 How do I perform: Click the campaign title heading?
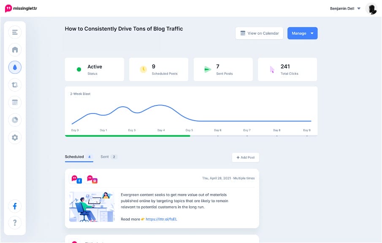(x=124, y=29)
